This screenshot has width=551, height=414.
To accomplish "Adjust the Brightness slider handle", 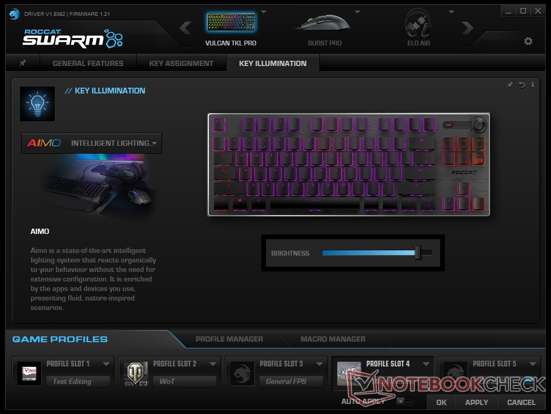I will click(x=417, y=253).
